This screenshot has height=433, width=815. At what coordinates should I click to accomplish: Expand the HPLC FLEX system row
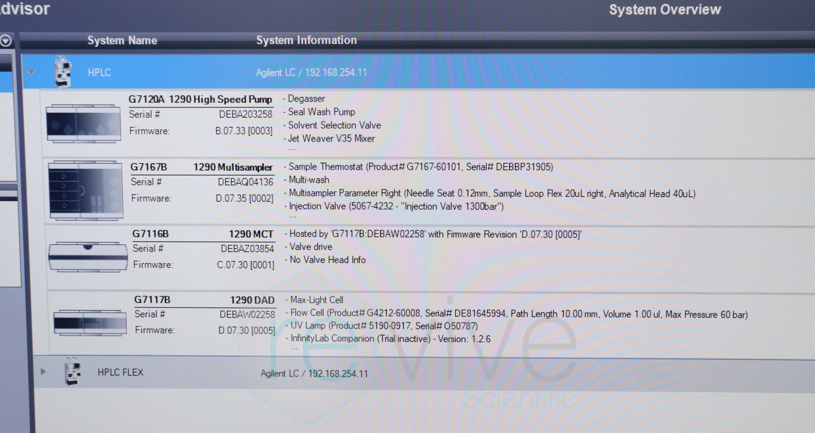pos(43,372)
